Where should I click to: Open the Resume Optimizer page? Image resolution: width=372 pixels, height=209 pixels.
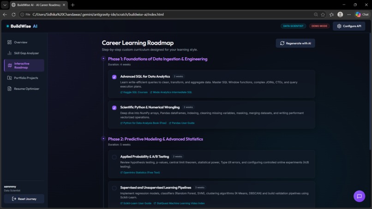(x=24, y=89)
